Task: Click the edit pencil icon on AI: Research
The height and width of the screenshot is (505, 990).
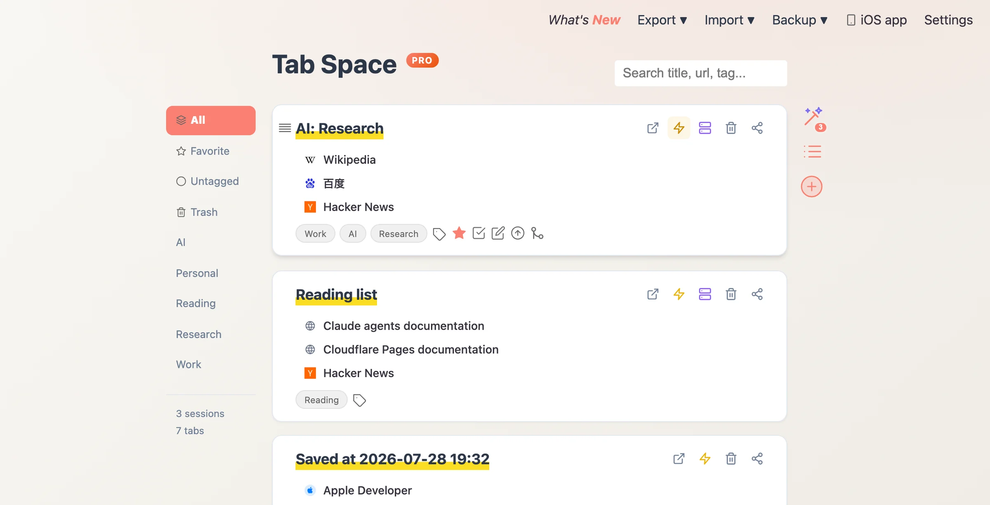Action: point(498,233)
